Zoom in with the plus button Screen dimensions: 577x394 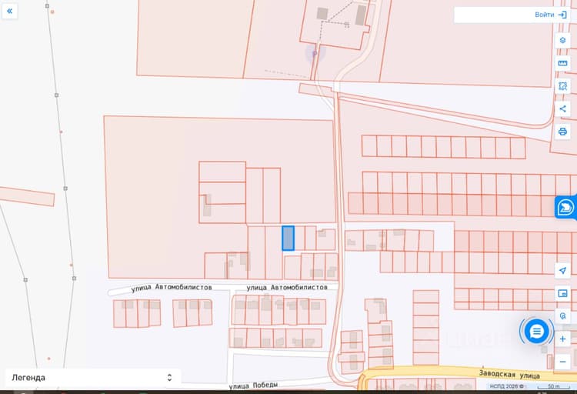click(562, 339)
